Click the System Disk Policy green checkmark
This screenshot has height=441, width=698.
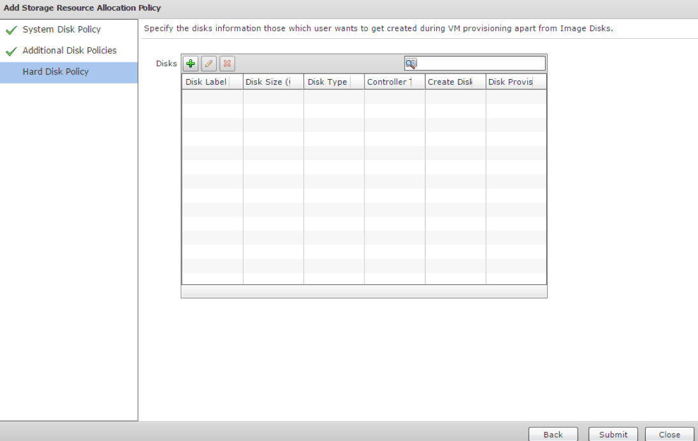[x=11, y=30]
